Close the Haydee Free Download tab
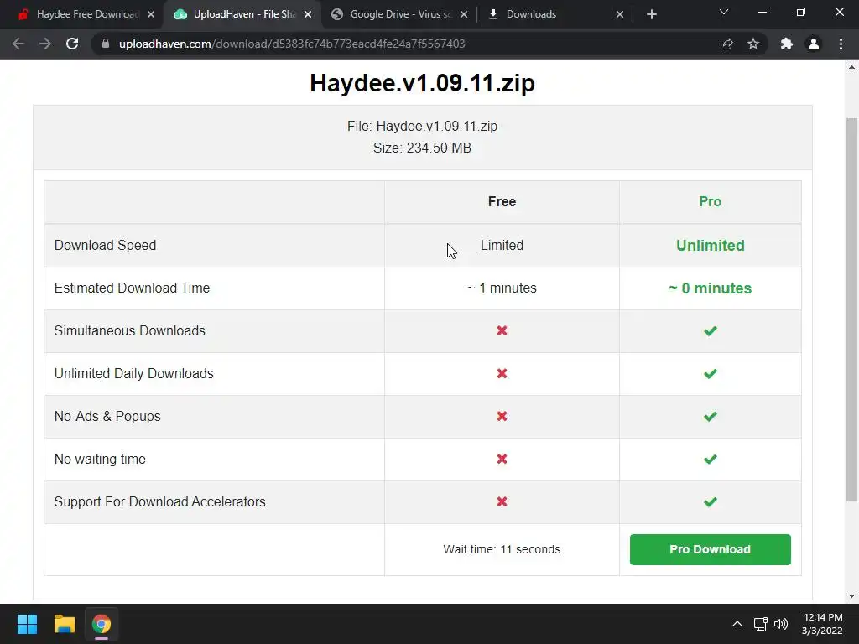 coord(151,14)
